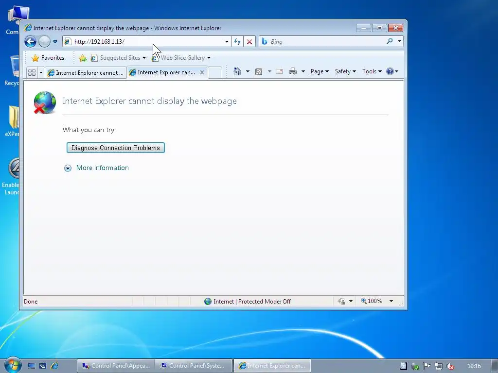Screen dimensions: 498x373
Task: Click the greyed Forward navigation button
Action: point(44,42)
